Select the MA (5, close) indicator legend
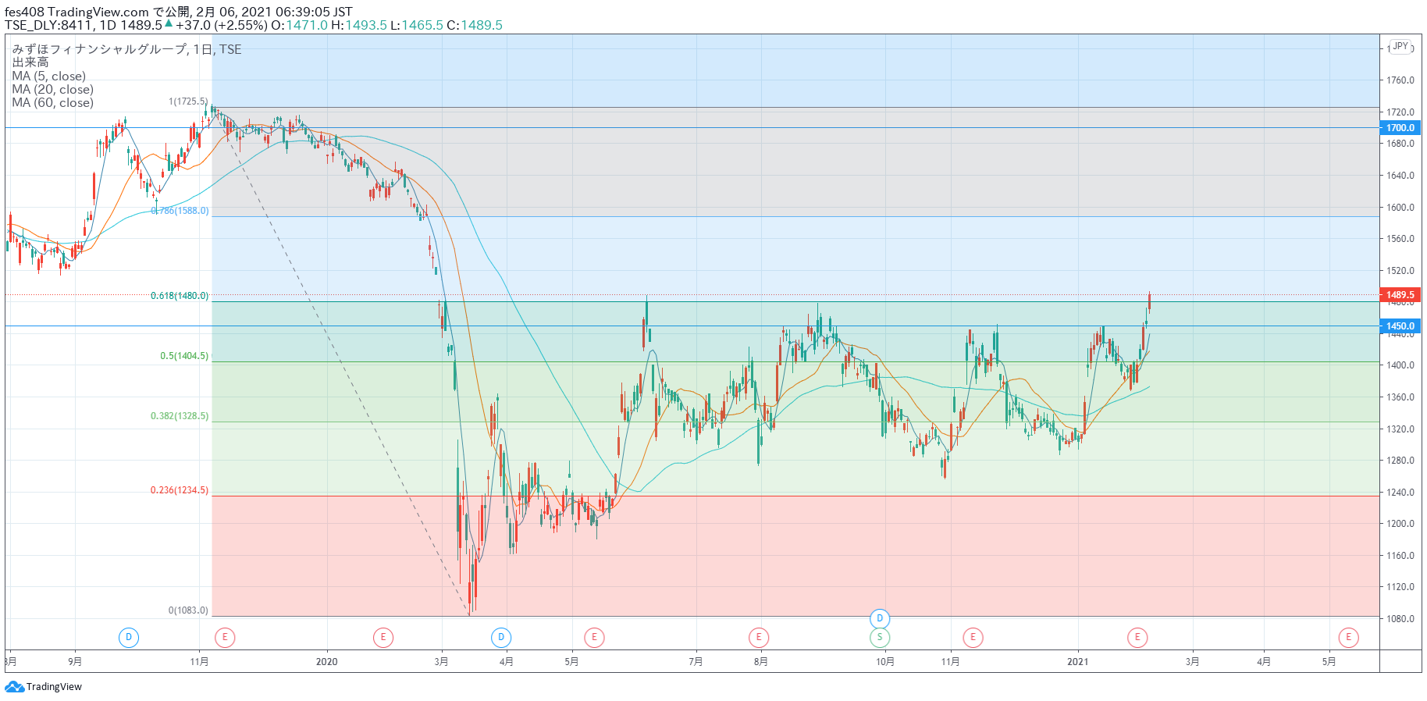 (49, 76)
